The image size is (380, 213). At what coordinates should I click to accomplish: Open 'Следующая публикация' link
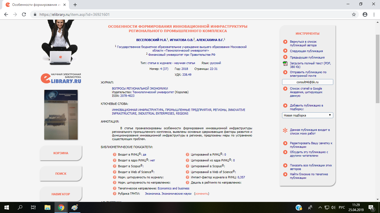(306, 51)
